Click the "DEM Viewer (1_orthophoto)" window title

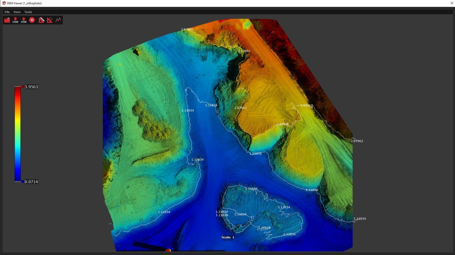(x=24, y=3)
